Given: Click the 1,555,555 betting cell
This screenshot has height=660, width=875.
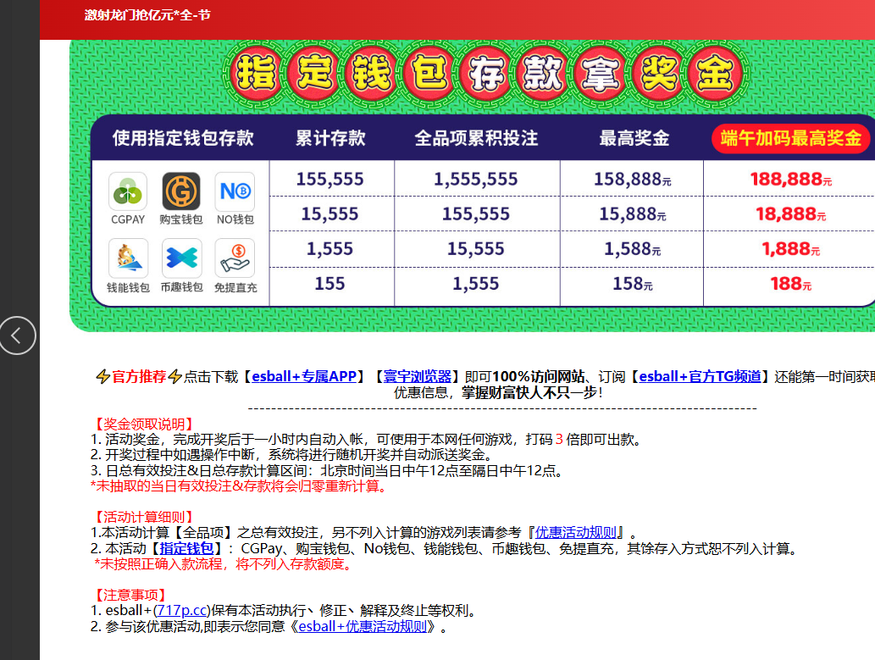Looking at the screenshot, I should point(476,179).
